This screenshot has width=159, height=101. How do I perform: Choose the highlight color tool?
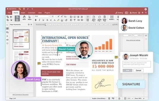tap(58, 20)
